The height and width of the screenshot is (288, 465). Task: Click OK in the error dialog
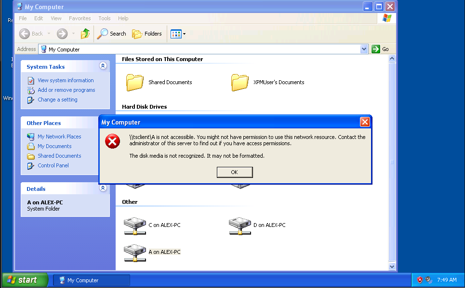(x=235, y=172)
